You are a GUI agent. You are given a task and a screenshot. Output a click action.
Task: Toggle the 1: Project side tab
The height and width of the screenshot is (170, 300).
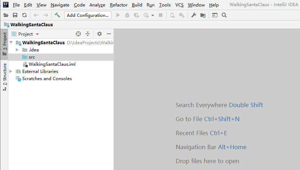tap(5, 44)
